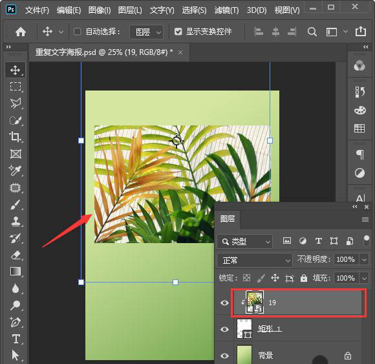Select the Gradient tool
Screen dimensions: 375x364
point(16,272)
